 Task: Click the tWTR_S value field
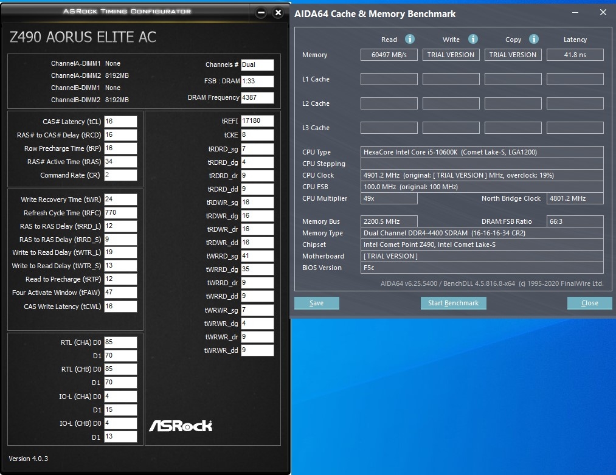[x=120, y=266]
